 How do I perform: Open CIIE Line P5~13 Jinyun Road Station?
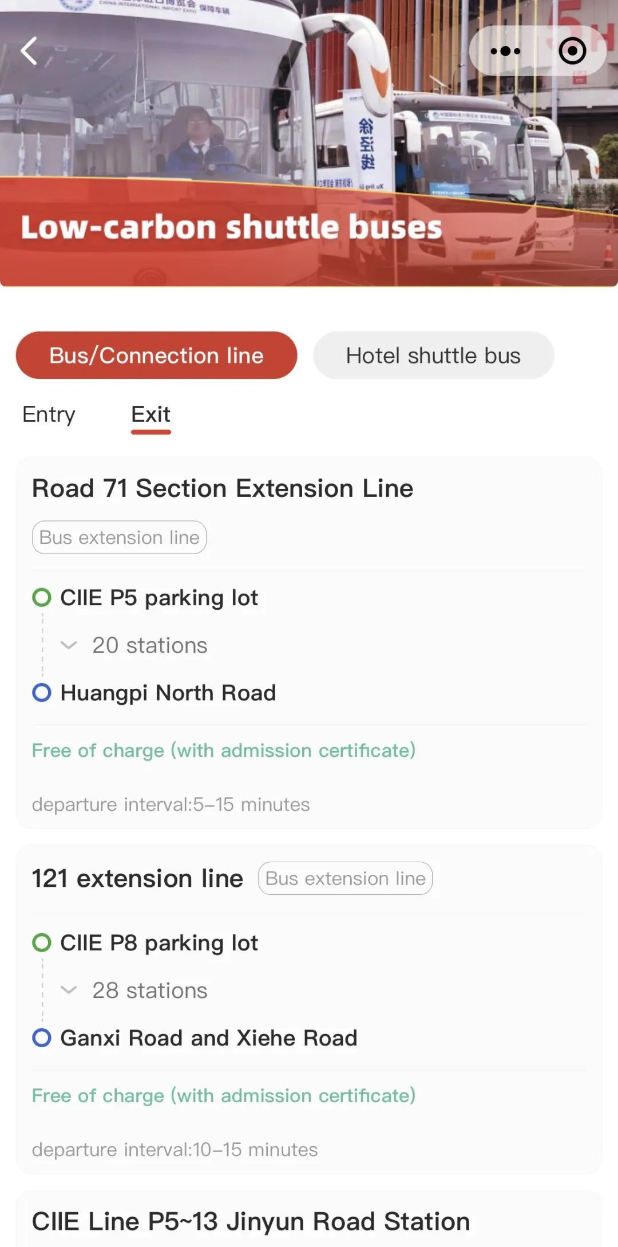[x=251, y=1221]
